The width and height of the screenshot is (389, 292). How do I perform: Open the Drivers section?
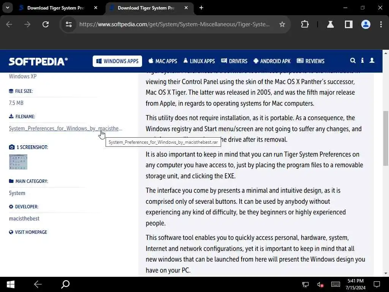coord(234,61)
